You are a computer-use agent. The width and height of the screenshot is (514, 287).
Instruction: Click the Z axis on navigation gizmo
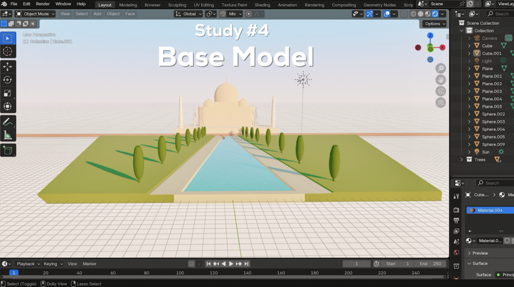point(430,35)
